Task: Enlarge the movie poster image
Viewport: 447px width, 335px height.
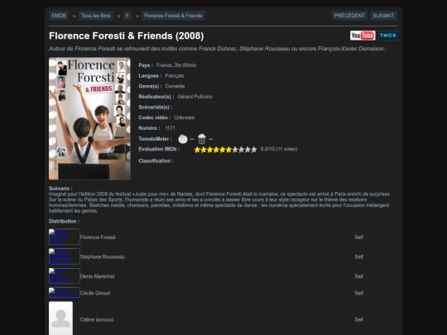Action: (x=89, y=119)
